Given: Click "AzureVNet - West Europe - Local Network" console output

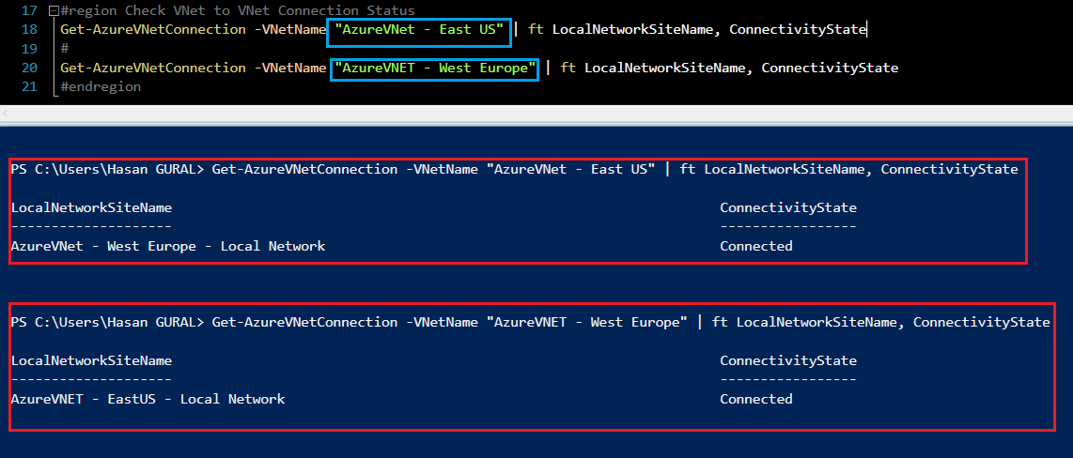Looking at the screenshot, I should tap(168, 246).
